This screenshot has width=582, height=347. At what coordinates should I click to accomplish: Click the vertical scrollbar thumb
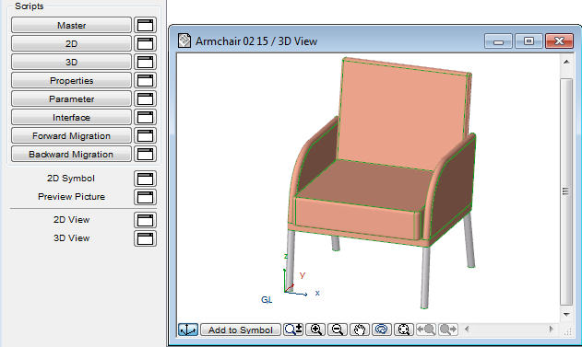[x=566, y=191]
